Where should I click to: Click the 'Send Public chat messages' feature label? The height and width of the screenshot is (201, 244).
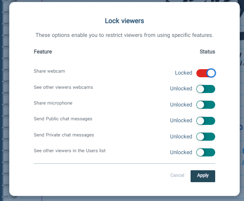click(x=63, y=119)
